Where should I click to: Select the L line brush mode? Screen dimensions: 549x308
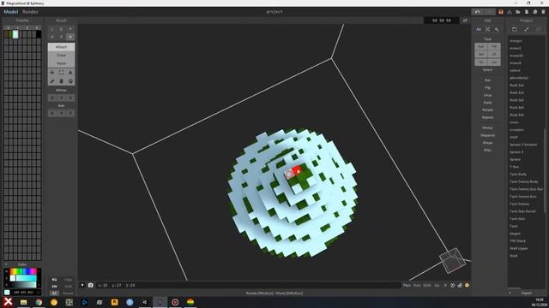(x=52, y=29)
